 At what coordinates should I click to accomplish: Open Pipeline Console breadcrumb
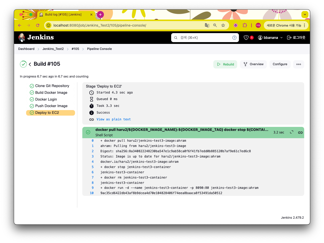pos(99,49)
